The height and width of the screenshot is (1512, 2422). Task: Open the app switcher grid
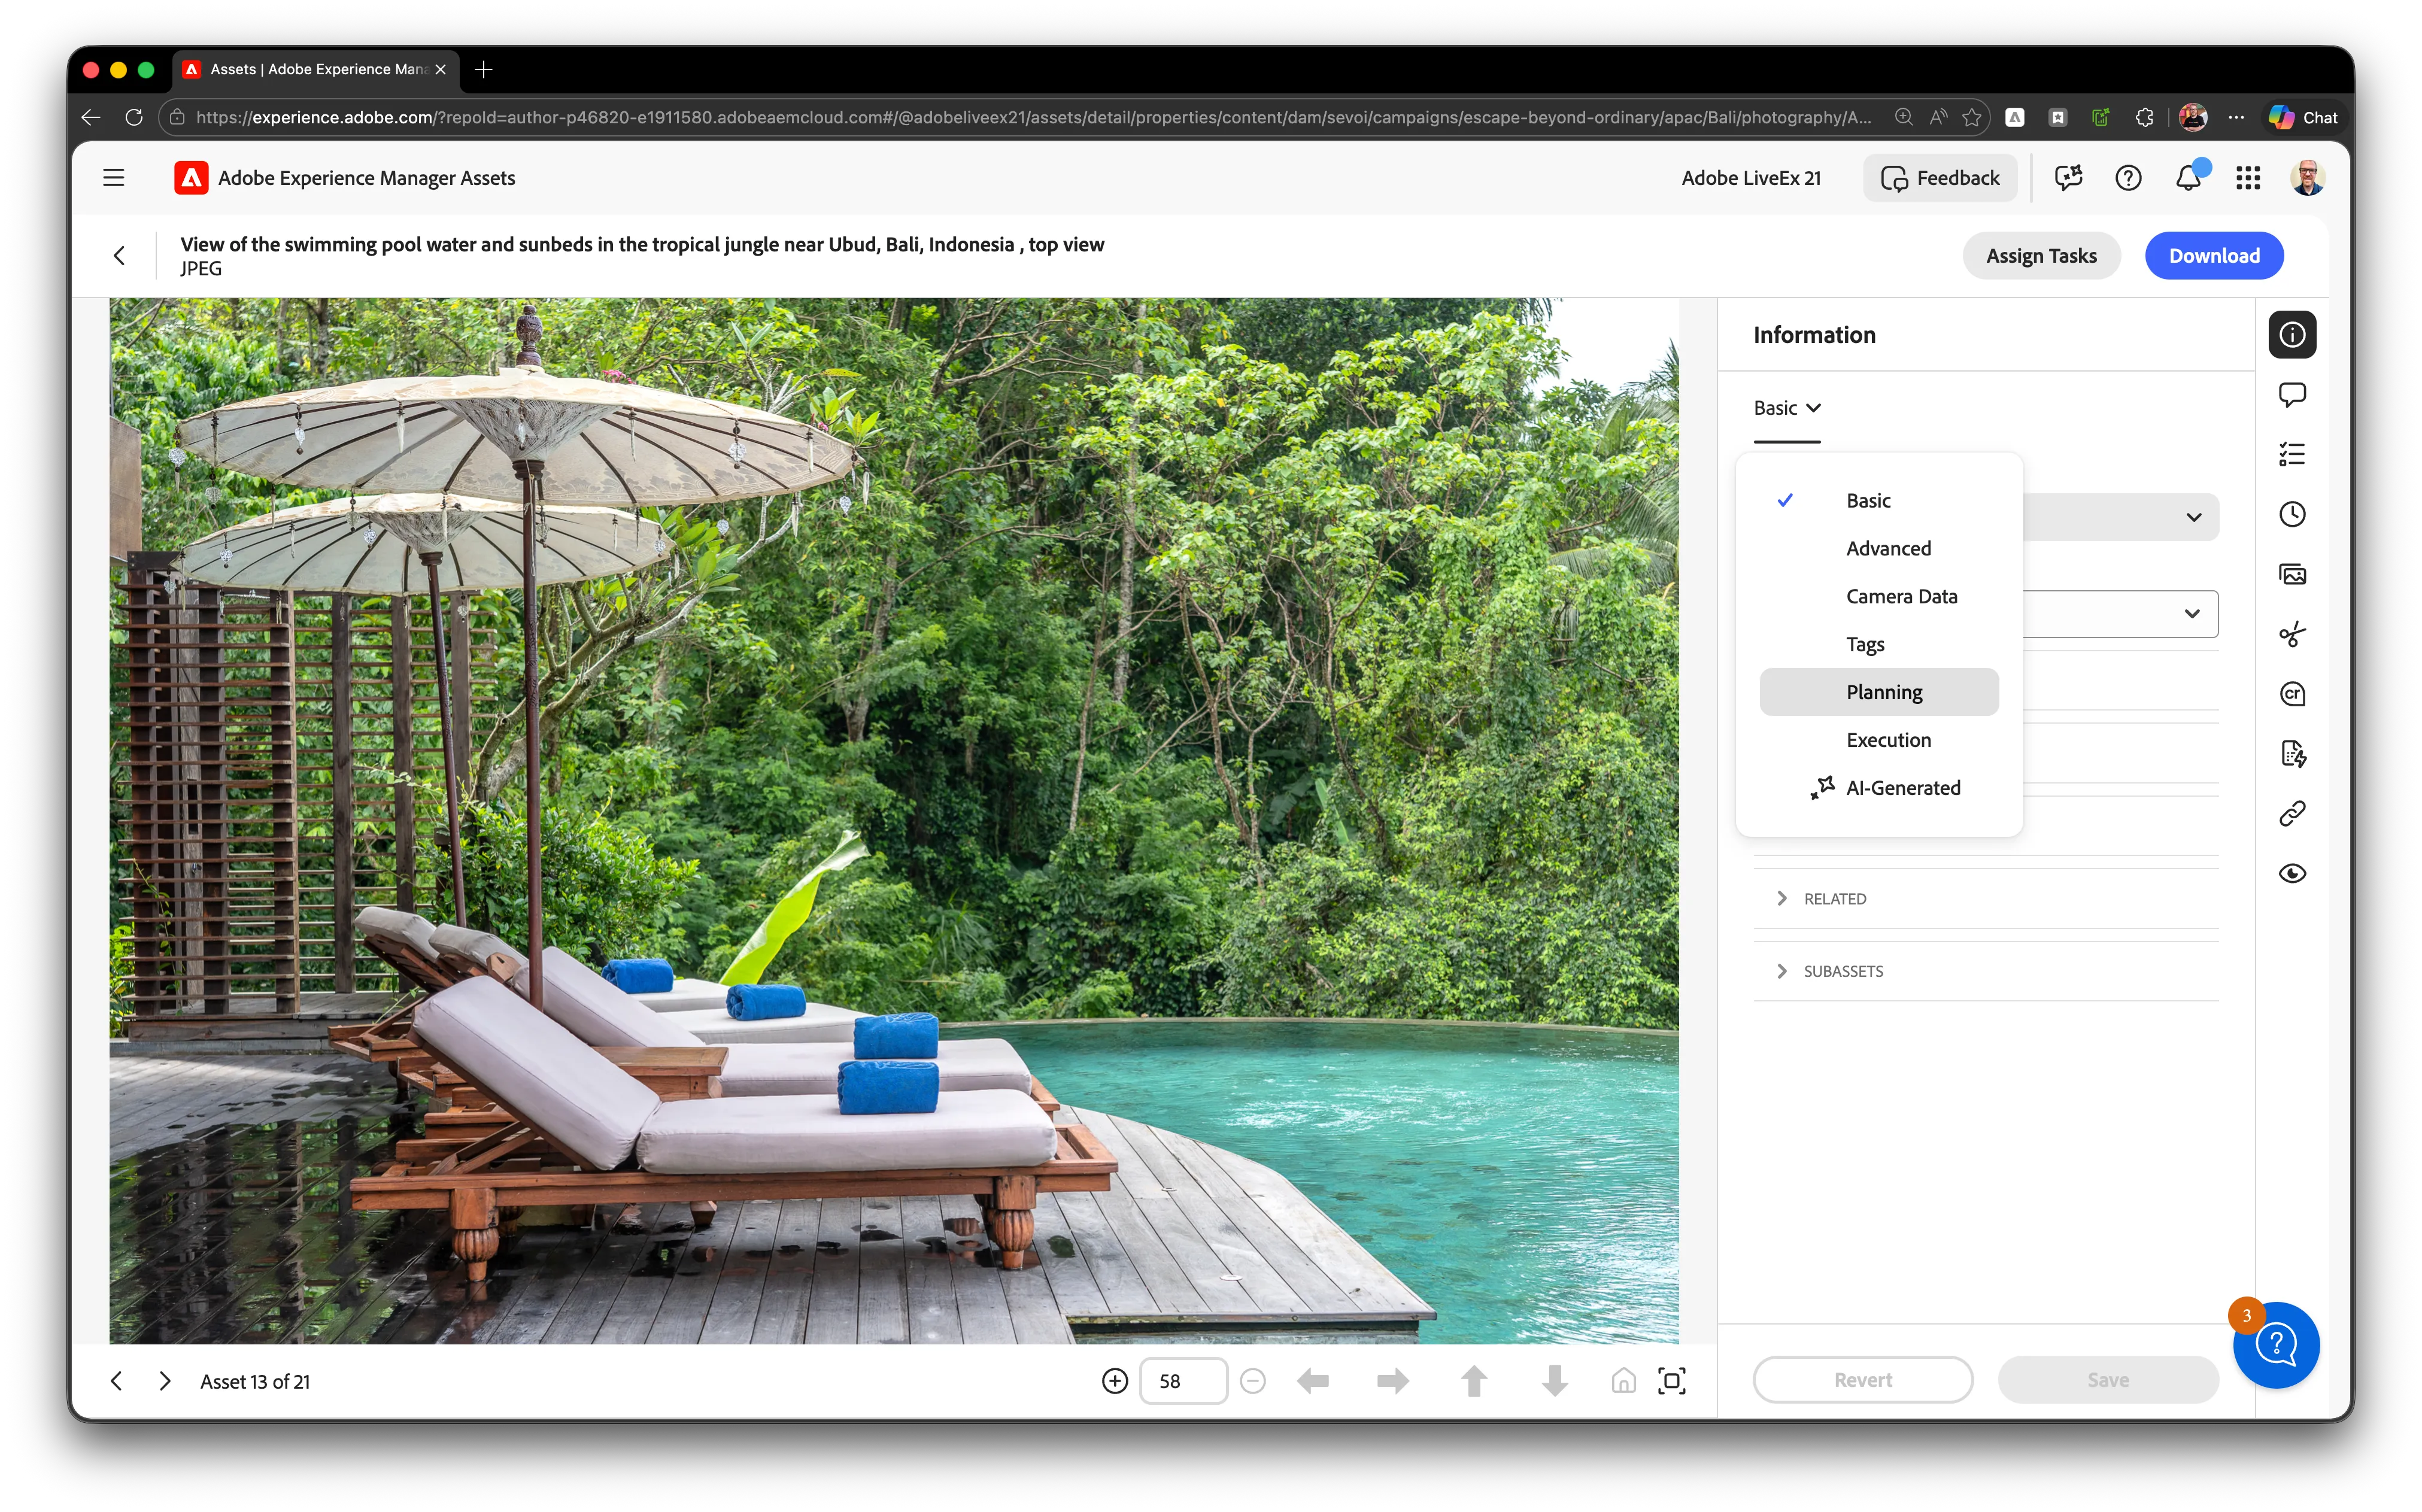click(x=2248, y=178)
